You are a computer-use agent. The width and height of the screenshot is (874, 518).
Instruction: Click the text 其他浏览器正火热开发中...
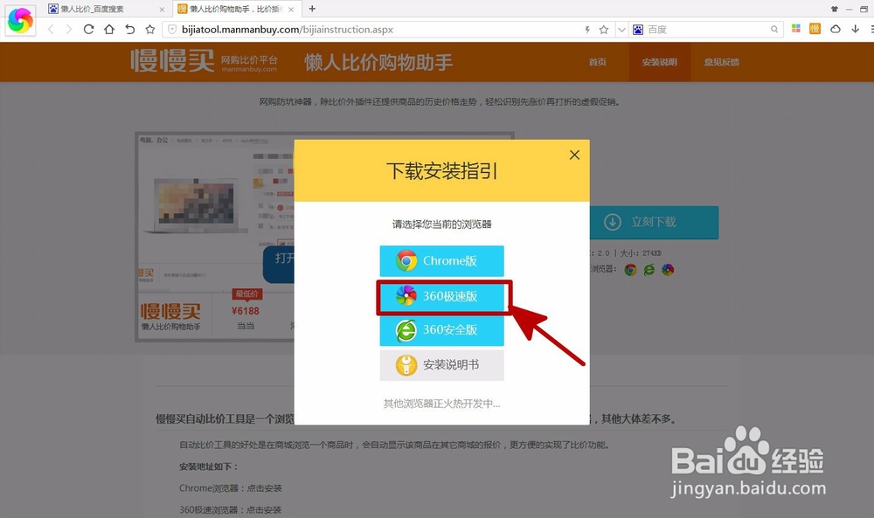pyautogui.click(x=441, y=404)
